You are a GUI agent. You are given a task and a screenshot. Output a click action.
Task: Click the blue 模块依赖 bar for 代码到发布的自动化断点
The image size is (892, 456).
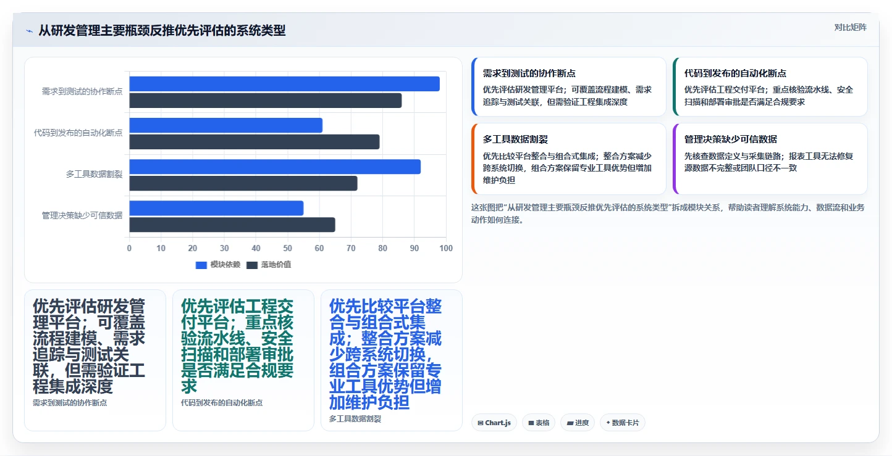(x=225, y=125)
